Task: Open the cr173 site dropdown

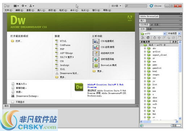Action: [x=165, y=34]
